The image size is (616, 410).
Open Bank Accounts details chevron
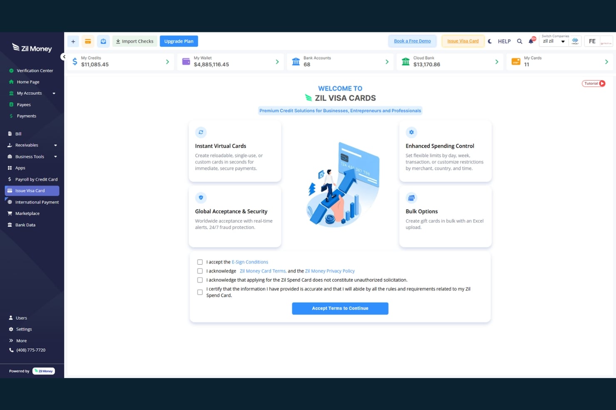pos(387,62)
